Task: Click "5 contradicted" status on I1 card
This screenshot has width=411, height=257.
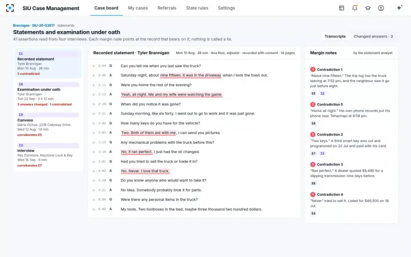Action: 28,74
